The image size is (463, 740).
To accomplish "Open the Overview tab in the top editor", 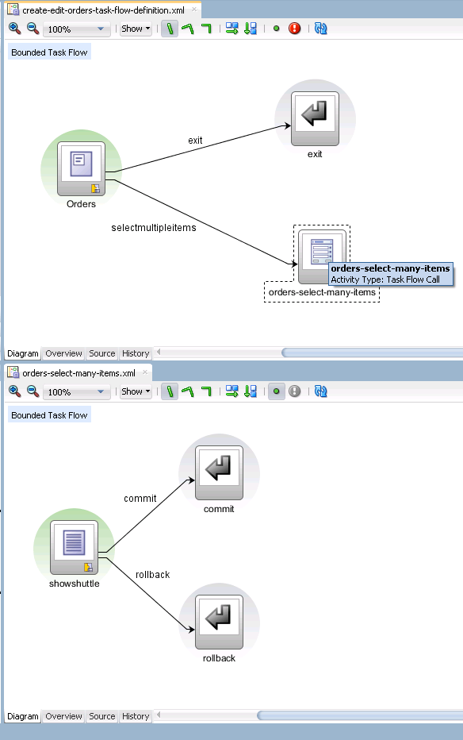I will click(x=63, y=353).
